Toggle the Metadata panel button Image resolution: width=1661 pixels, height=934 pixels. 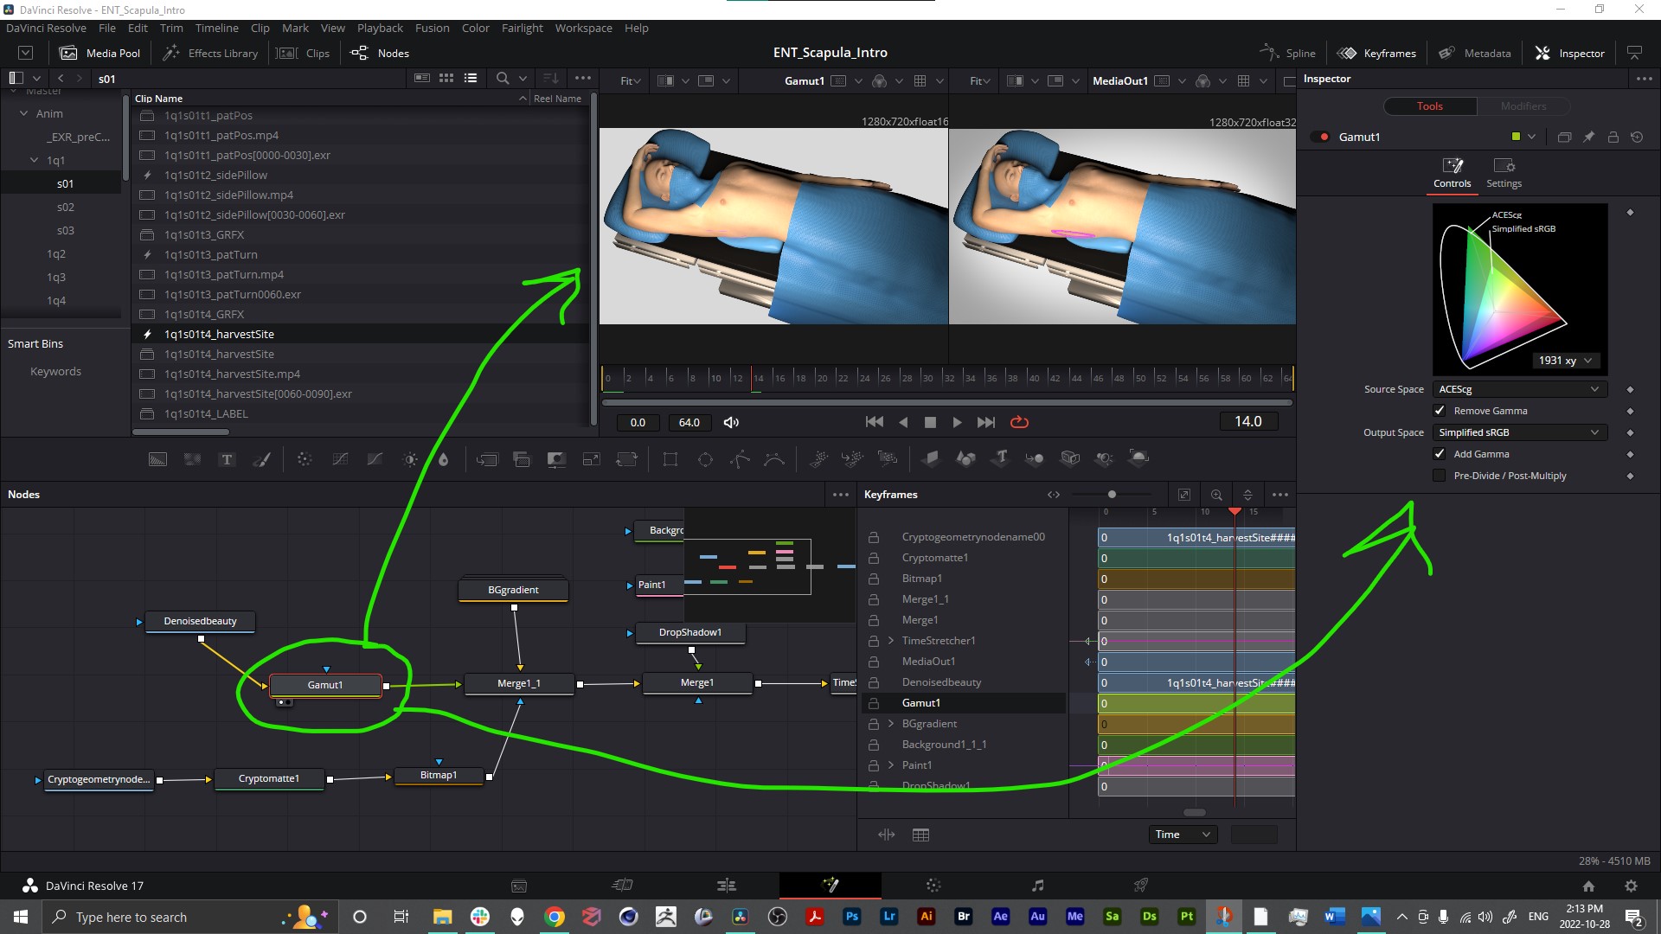(1475, 53)
